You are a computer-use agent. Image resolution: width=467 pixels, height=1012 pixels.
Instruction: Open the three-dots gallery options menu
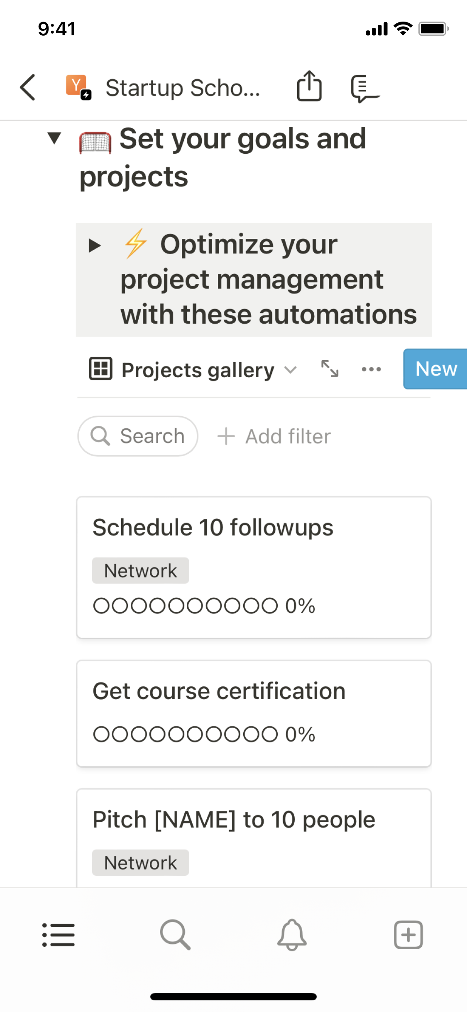(371, 369)
